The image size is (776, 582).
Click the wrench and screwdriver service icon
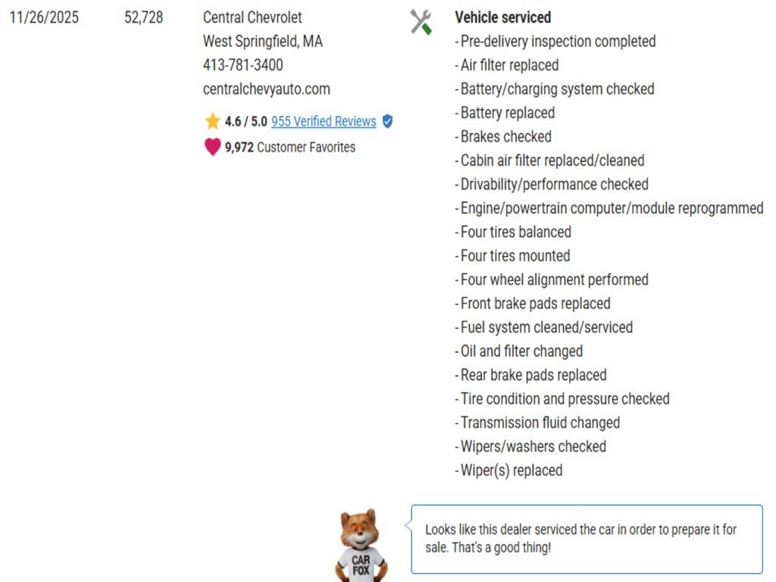[x=421, y=22]
